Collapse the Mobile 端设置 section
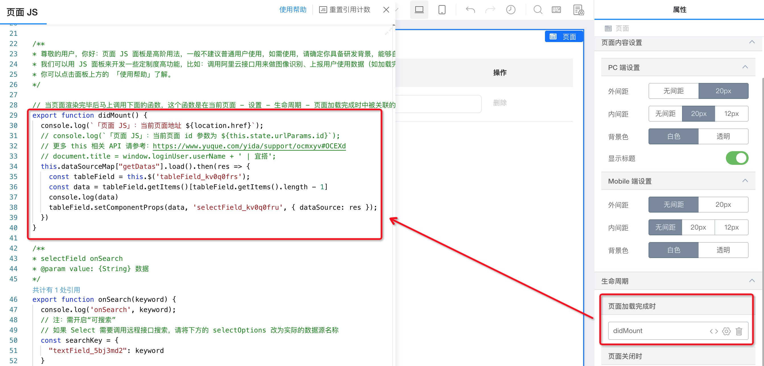Image resolution: width=764 pixels, height=366 pixels. pyautogui.click(x=745, y=181)
